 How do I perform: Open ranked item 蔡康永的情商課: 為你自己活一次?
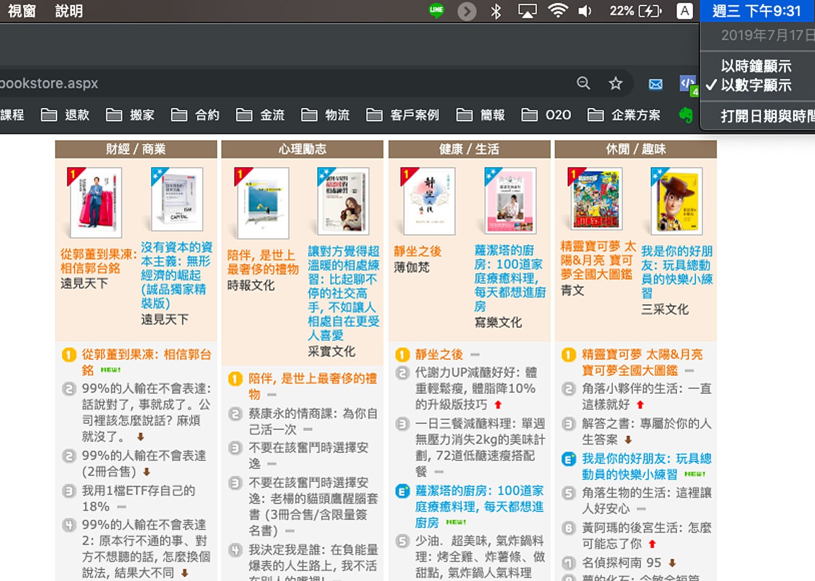(x=313, y=421)
